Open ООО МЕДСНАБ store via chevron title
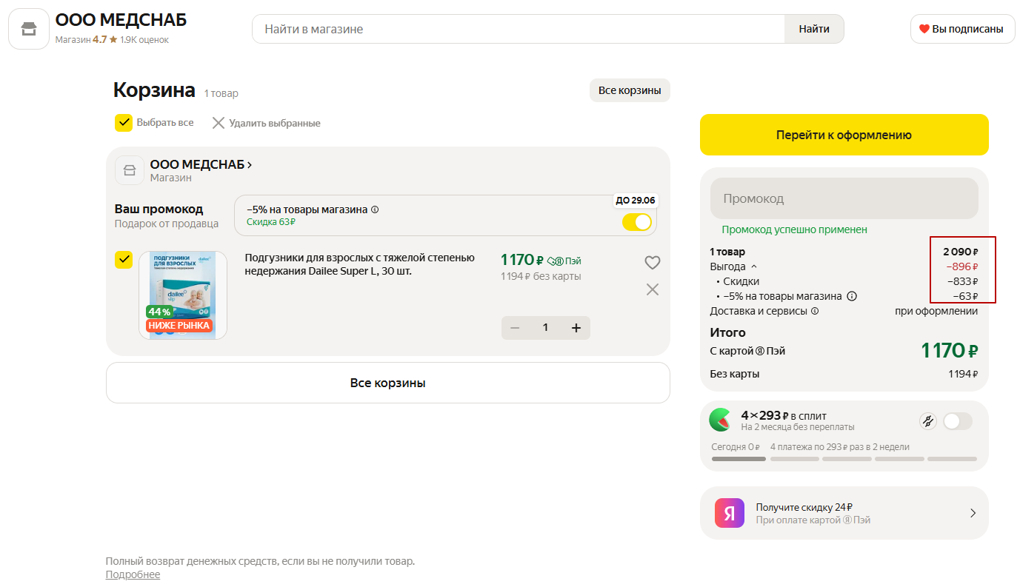Image resolution: width=1020 pixels, height=587 pixels. [x=201, y=164]
